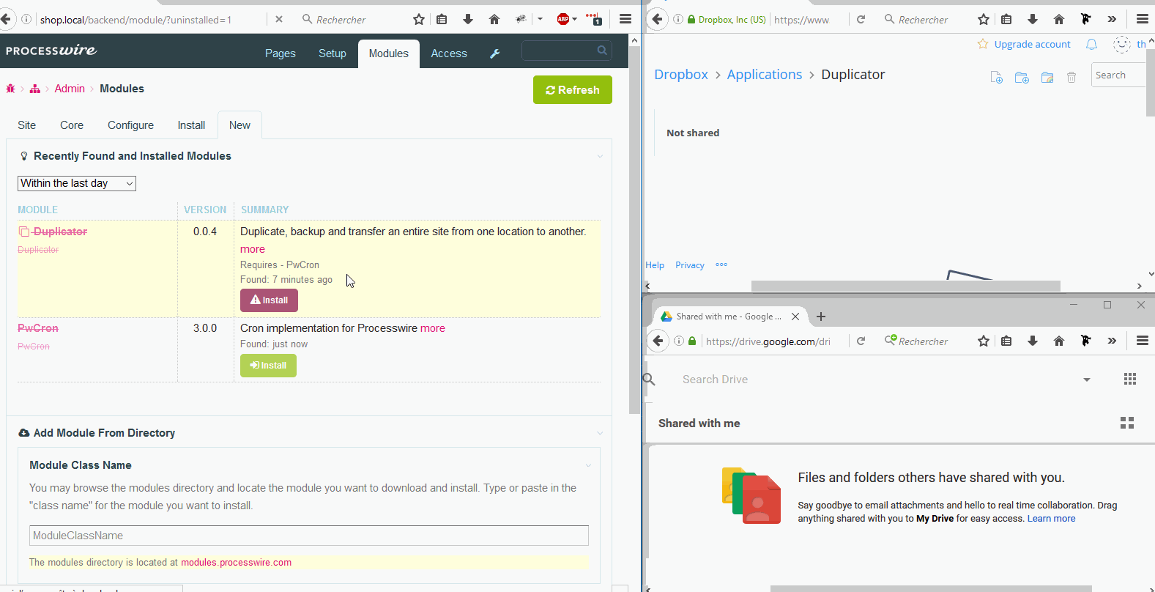Collapse Add Module From Directory section
Viewport: 1155px width, 592px height.
pyautogui.click(x=600, y=433)
